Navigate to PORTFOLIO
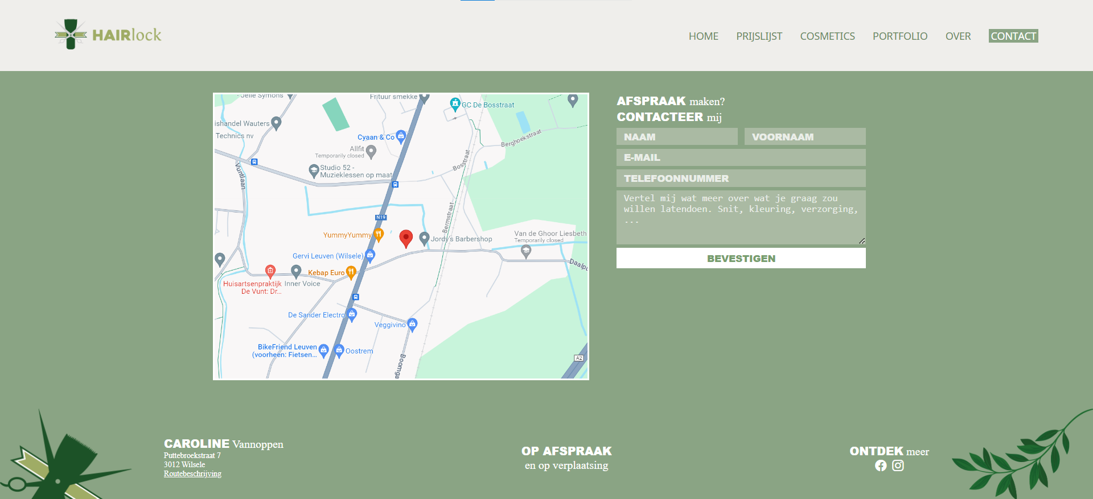The image size is (1093, 499). (x=900, y=36)
